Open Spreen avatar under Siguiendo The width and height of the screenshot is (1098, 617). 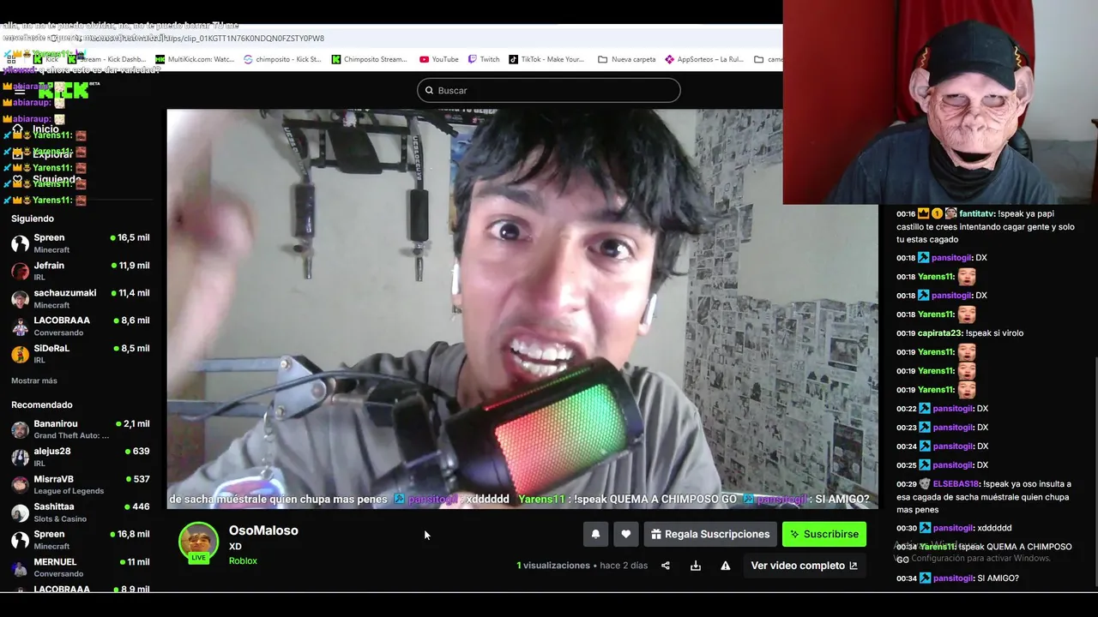(20, 243)
